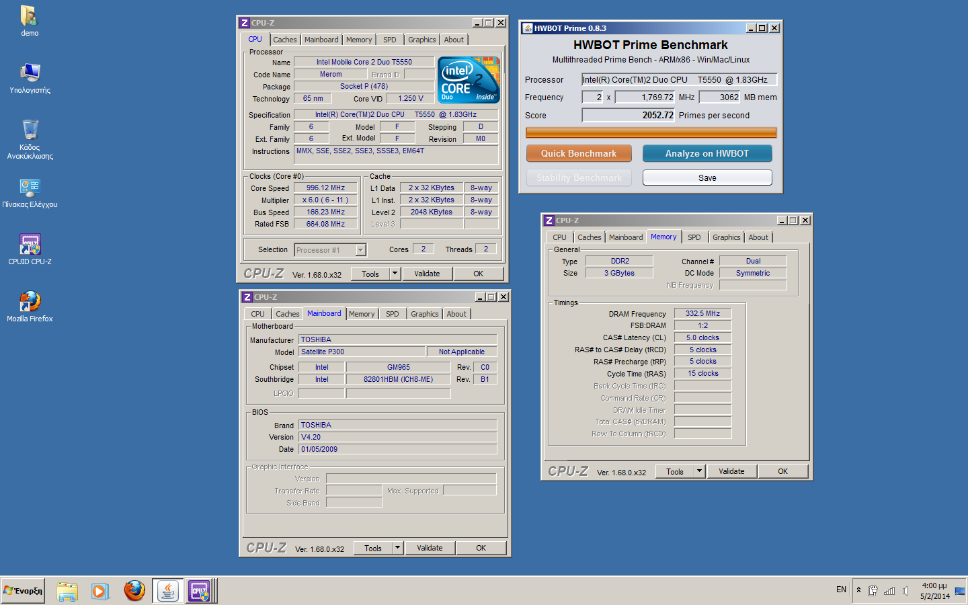Click Validate in the Mainboard window
Viewport: 968px width, 605px height.
(x=430, y=548)
